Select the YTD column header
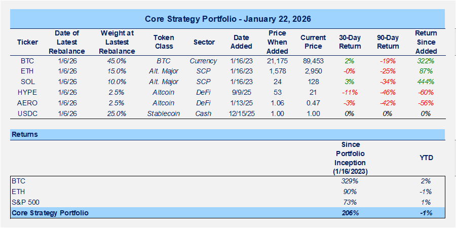The height and width of the screenshot is (228, 456). click(x=426, y=158)
